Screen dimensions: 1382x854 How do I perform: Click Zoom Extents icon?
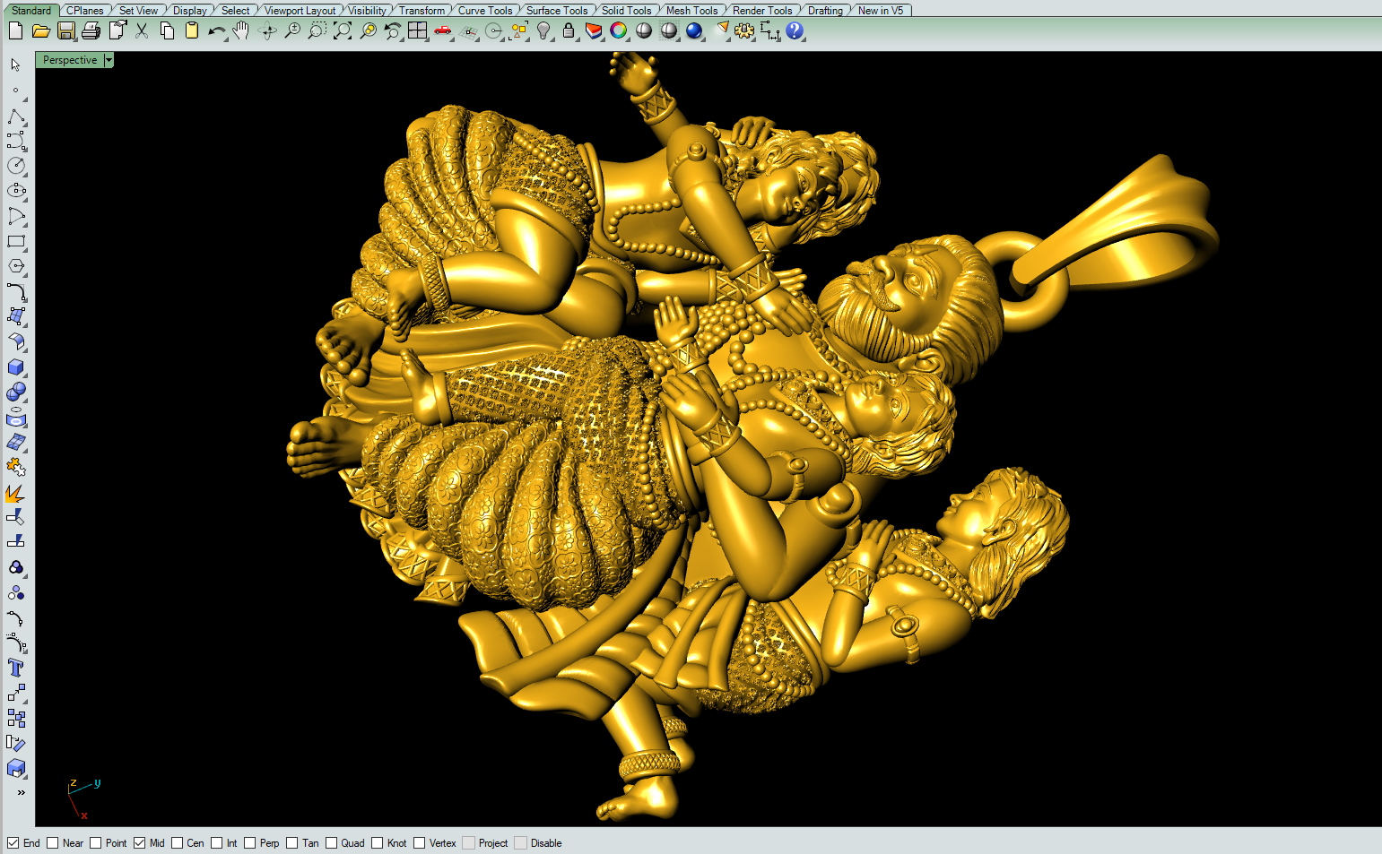point(343,30)
